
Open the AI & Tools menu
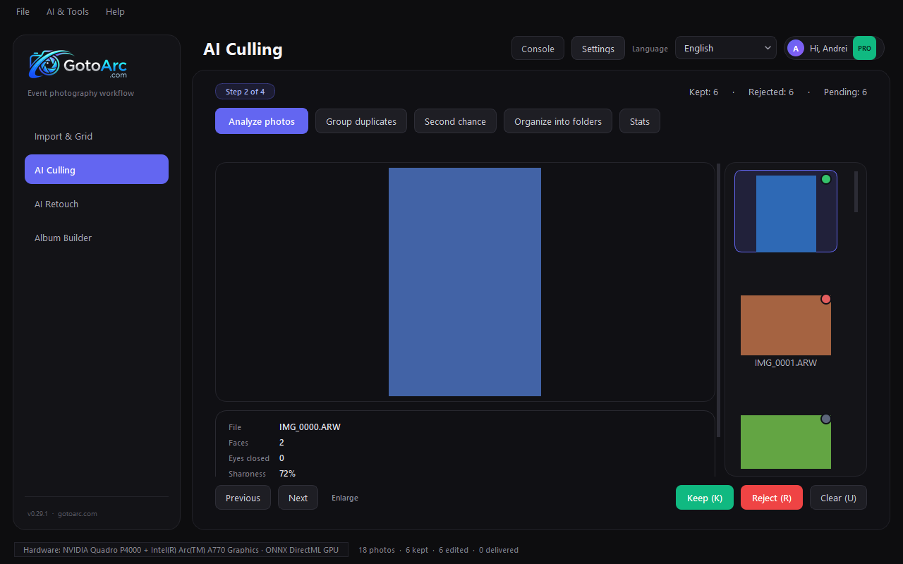click(68, 11)
